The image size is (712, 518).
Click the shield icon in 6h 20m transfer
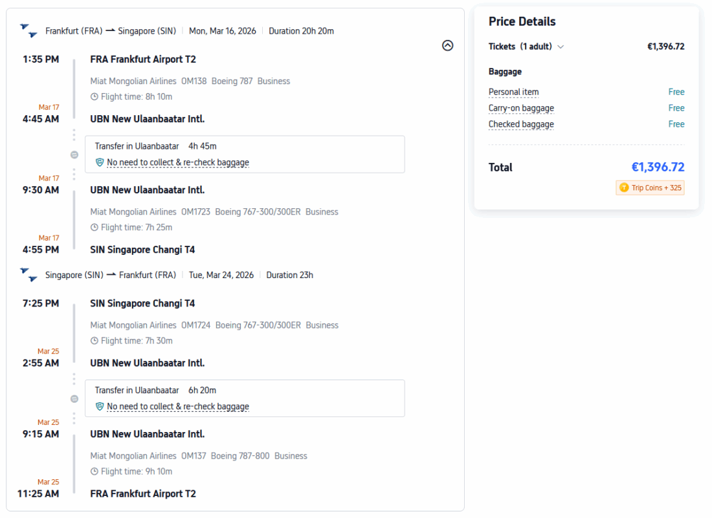point(100,406)
